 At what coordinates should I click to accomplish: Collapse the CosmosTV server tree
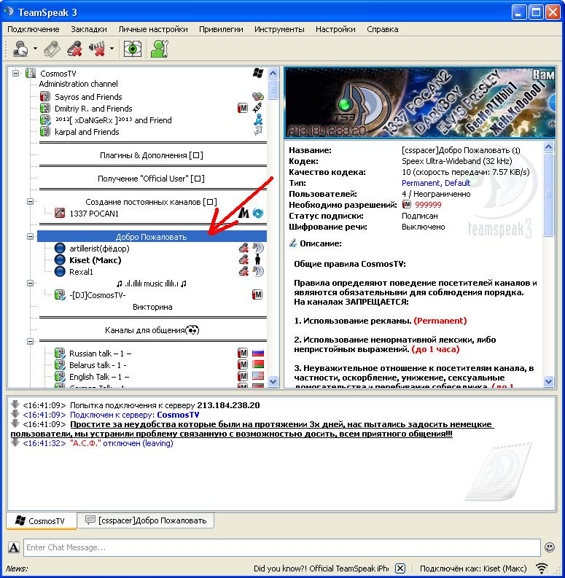15,73
